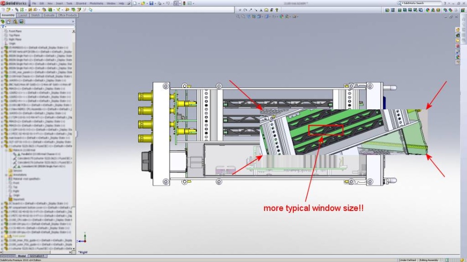This screenshot has width=467, height=262.
Task: Click the Print icon
Action: coord(160,3)
